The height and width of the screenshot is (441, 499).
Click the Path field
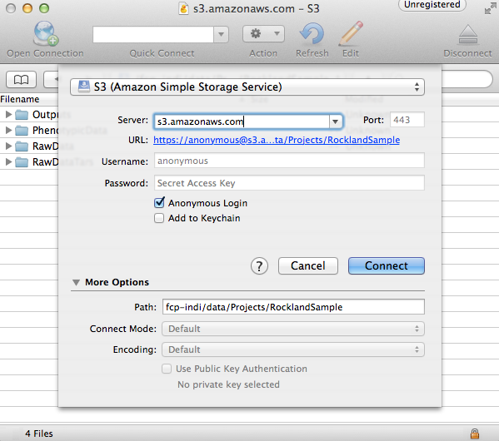[x=293, y=307]
